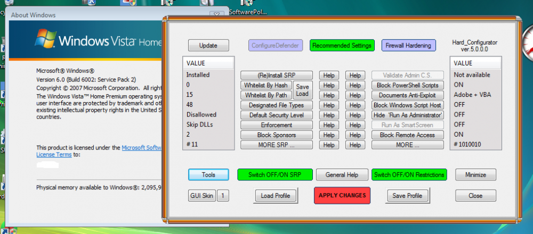Click Help button right of Enforcement

pyautogui.click(x=328, y=125)
